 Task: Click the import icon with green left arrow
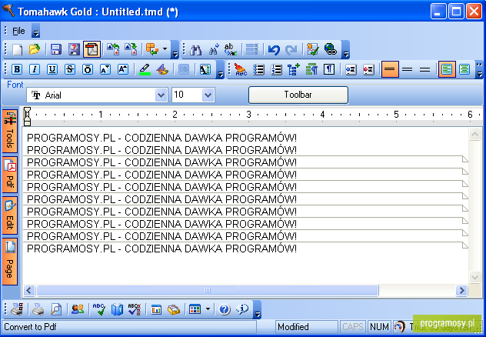coord(113,49)
